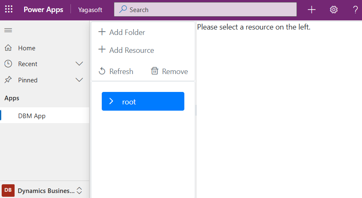Collapse the hamburger navigation menu
Viewport: 362px width, 198px height.
[x=8, y=30]
